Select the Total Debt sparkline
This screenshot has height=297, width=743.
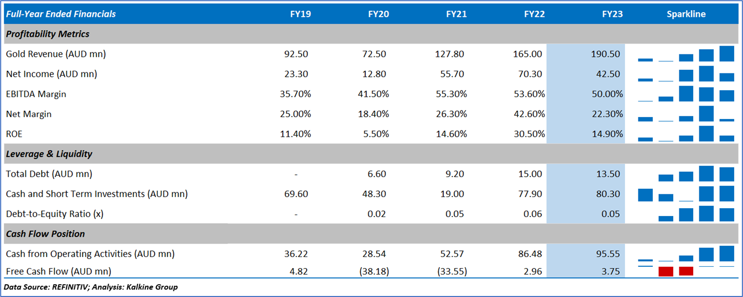686,174
